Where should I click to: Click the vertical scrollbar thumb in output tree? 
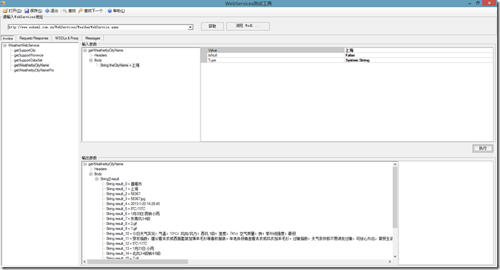coord(395,198)
